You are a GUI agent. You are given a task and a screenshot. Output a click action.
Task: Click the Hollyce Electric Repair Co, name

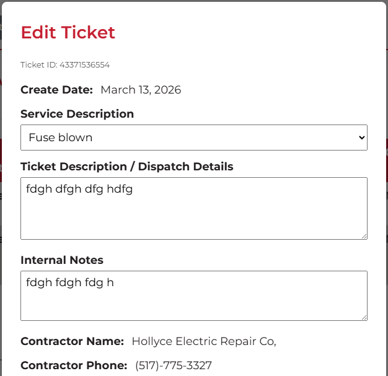tap(203, 341)
